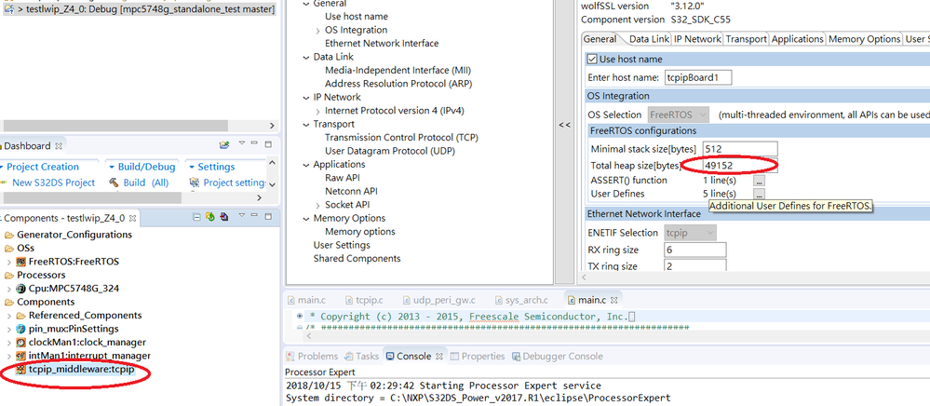
Task: Collapse the Build/Debug dashboard section
Action: tap(112, 168)
